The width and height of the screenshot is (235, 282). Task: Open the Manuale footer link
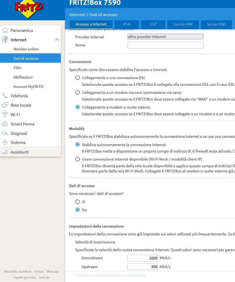click(x=53, y=271)
